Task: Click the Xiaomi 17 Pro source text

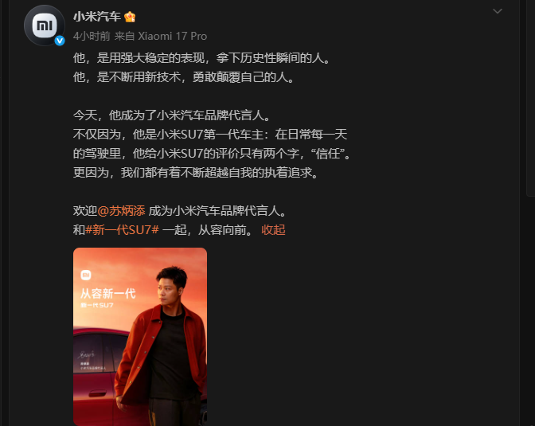Action: click(172, 36)
